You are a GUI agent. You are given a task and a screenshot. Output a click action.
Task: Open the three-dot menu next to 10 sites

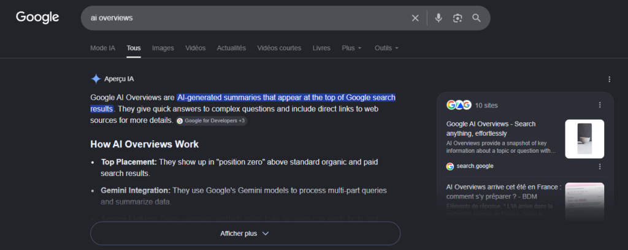(600, 105)
